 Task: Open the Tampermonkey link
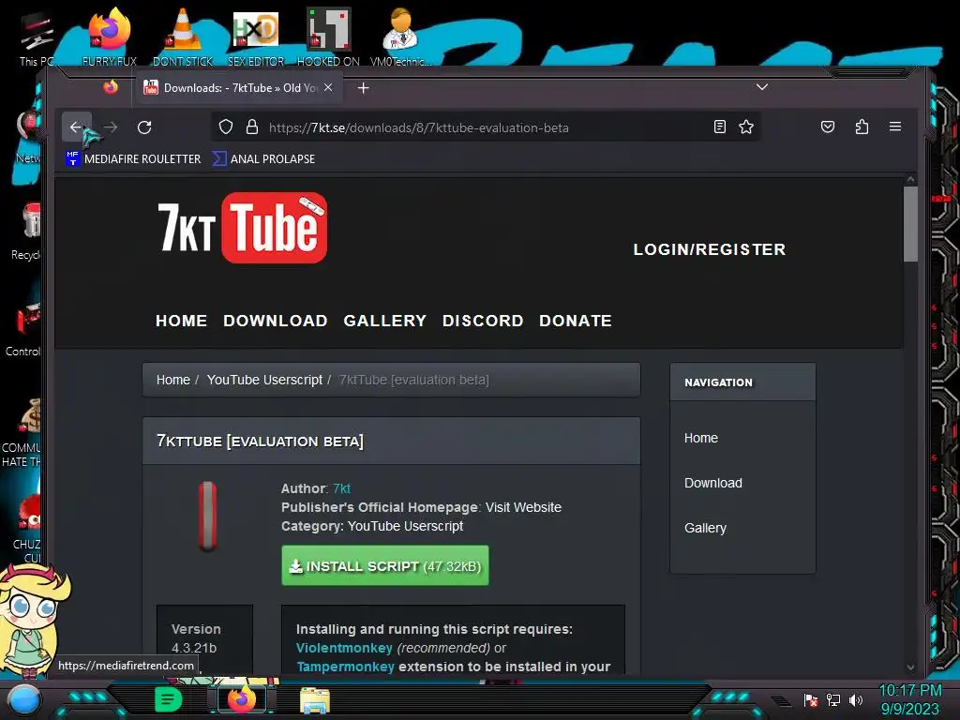[345, 667]
